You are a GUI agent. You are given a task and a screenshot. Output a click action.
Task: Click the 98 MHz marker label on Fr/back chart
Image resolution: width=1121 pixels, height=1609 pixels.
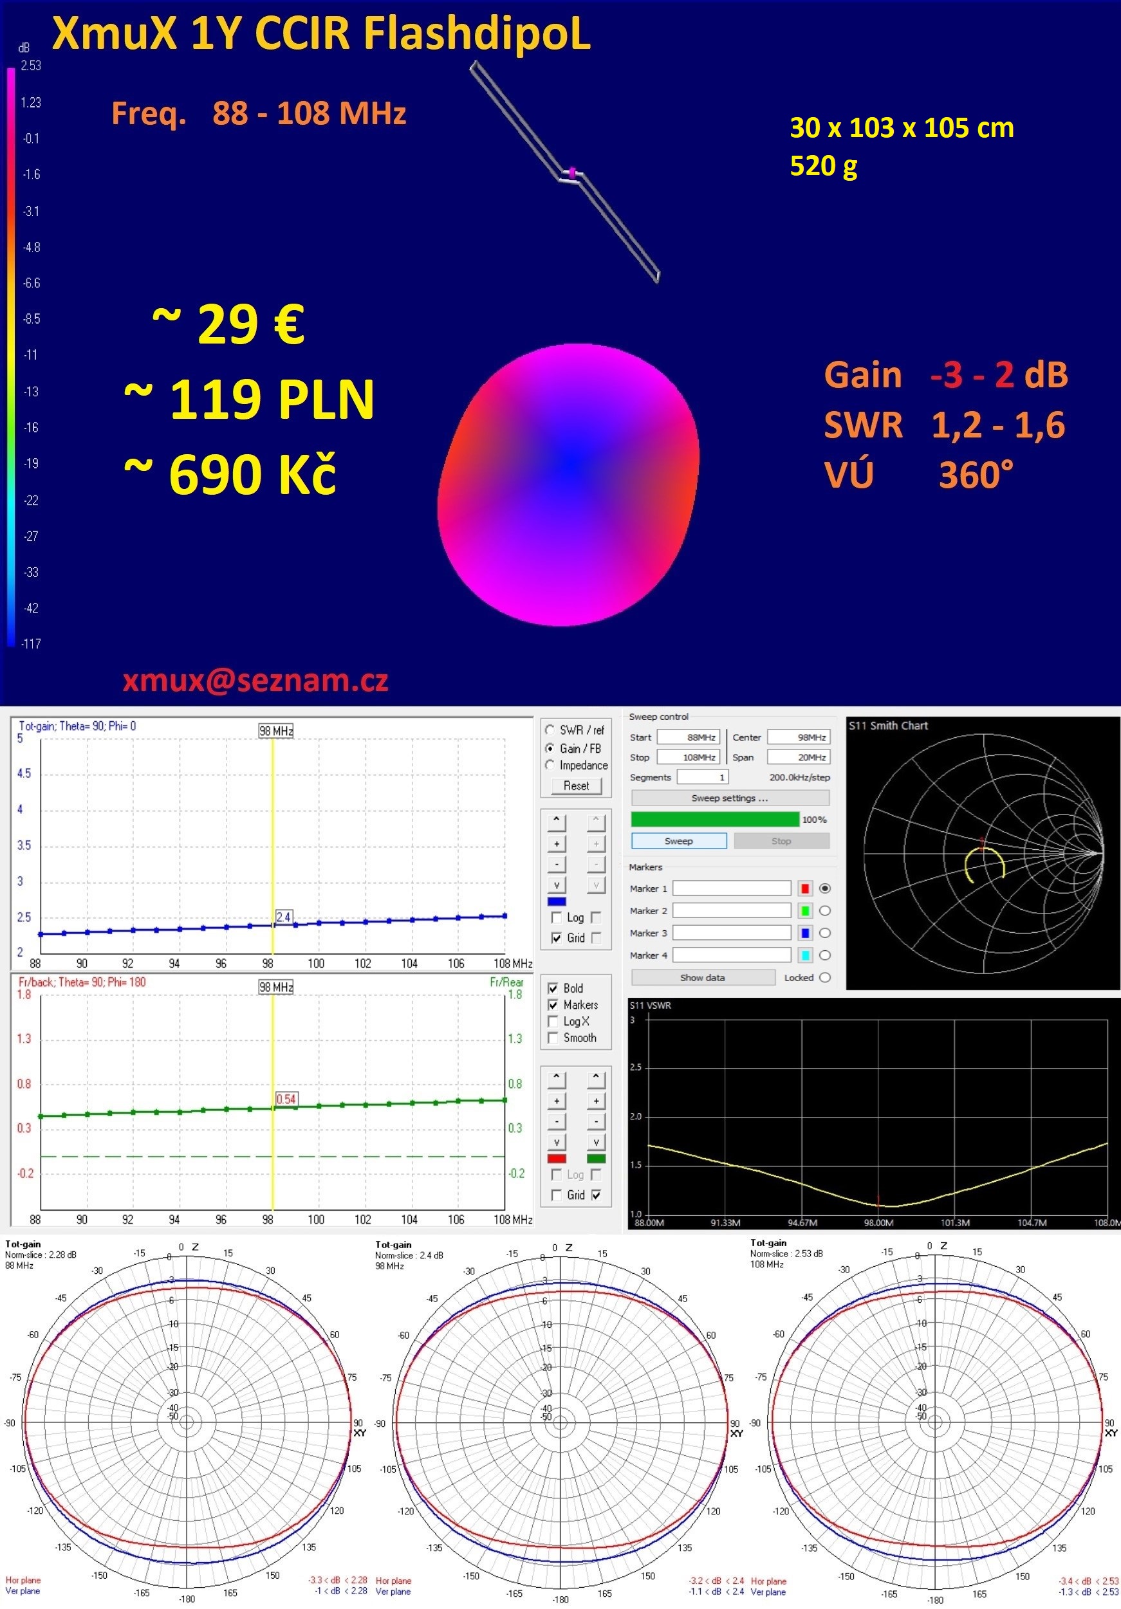tap(275, 987)
